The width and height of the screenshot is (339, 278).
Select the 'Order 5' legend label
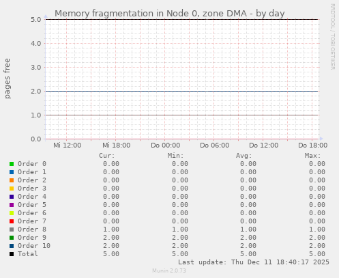point(32,205)
